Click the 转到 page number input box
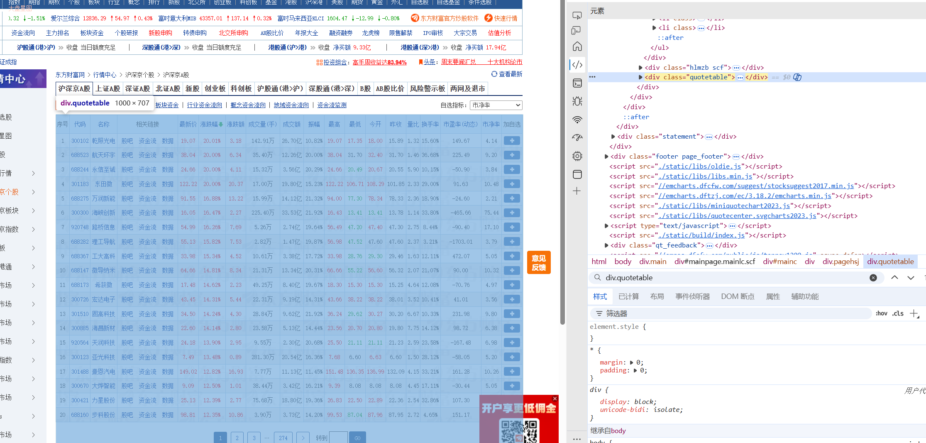The width and height of the screenshot is (926, 443). click(338, 438)
